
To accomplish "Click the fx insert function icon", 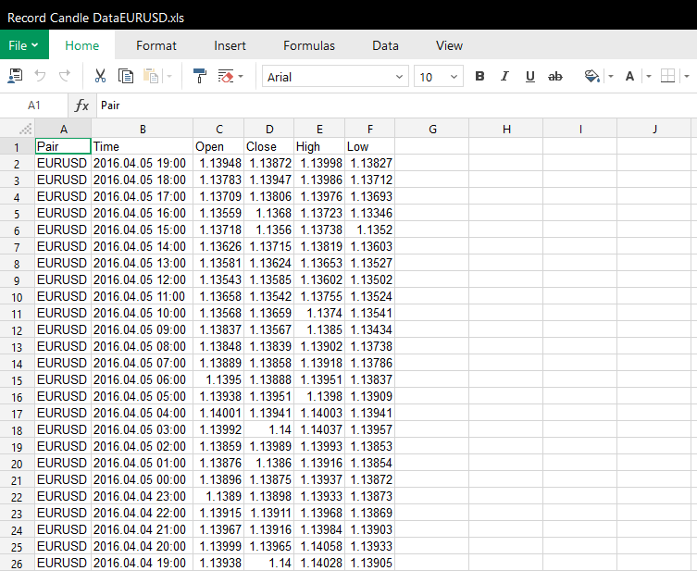I will (x=82, y=106).
